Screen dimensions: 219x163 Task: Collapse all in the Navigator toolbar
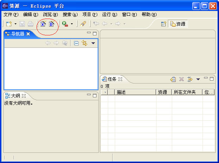pos(76,43)
